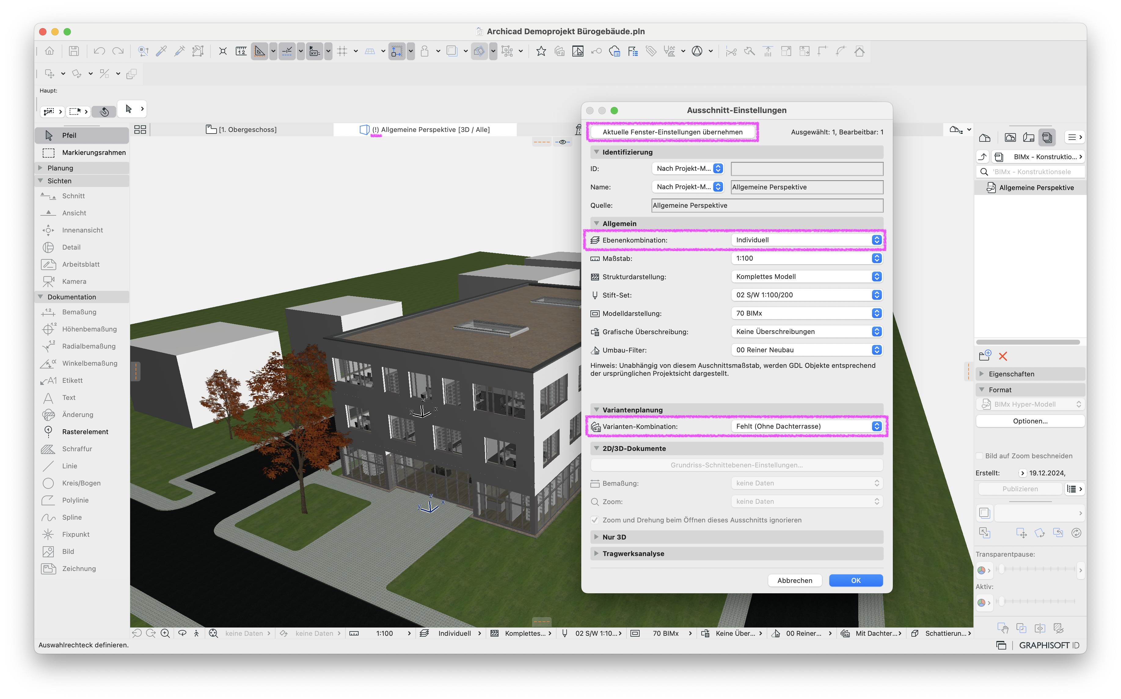The height and width of the screenshot is (699, 1121).
Task: Select the Kreis/Bogen tool
Action: click(82, 483)
